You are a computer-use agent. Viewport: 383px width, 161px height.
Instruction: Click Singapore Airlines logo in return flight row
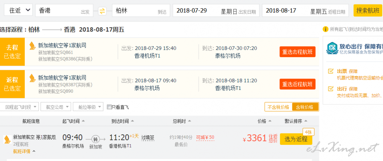[33, 78]
